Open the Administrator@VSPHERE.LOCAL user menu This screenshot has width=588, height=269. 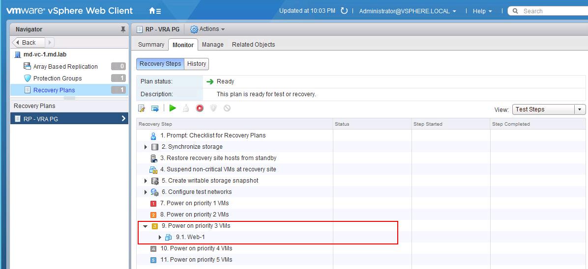click(408, 11)
